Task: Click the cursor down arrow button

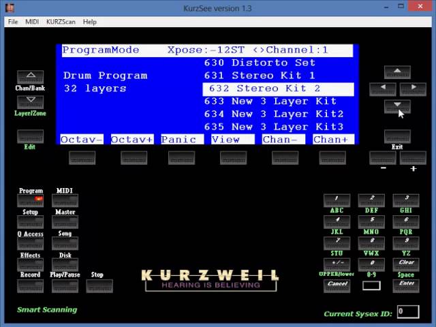Action: coord(397,106)
